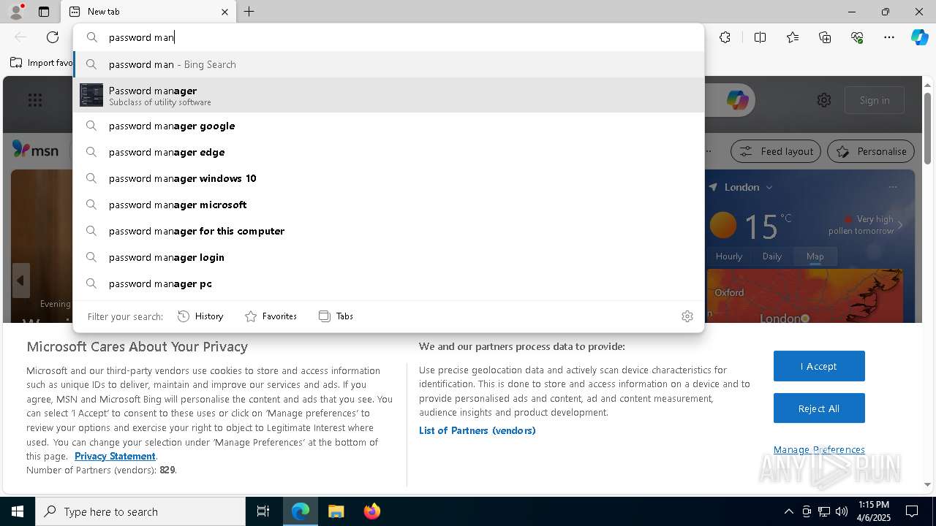Select the Map tab in weather card

(815, 256)
